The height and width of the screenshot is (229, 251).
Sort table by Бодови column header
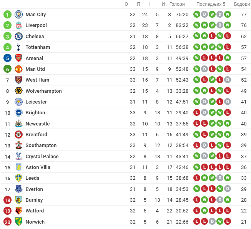(x=242, y=4)
